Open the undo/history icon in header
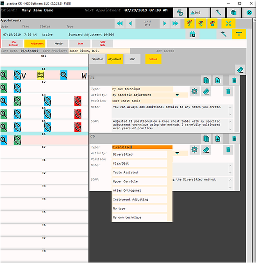Image resolution: width=256 pixels, height=263 pixels. pos(180,13)
